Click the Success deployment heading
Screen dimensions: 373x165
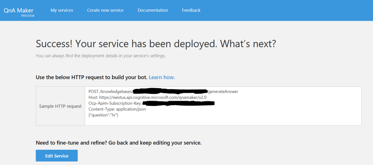156,44
